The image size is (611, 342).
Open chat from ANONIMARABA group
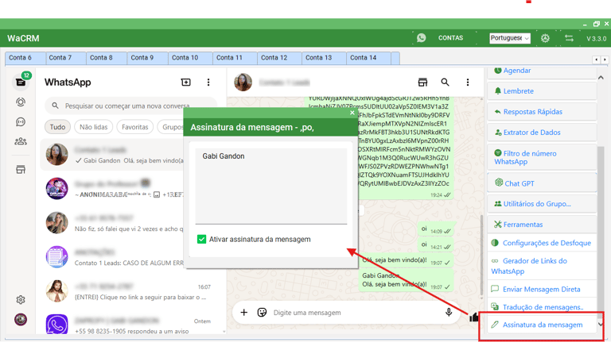pos(133,189)
